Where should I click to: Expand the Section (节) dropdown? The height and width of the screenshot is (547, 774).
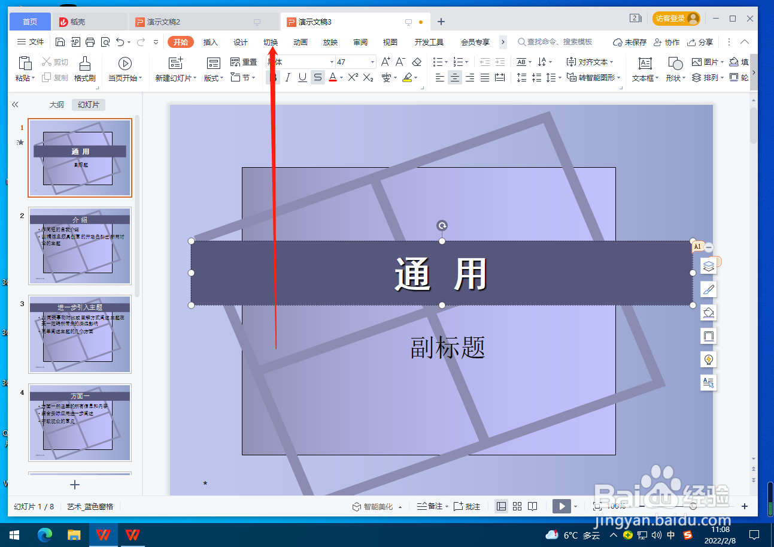tap(243, 78)
